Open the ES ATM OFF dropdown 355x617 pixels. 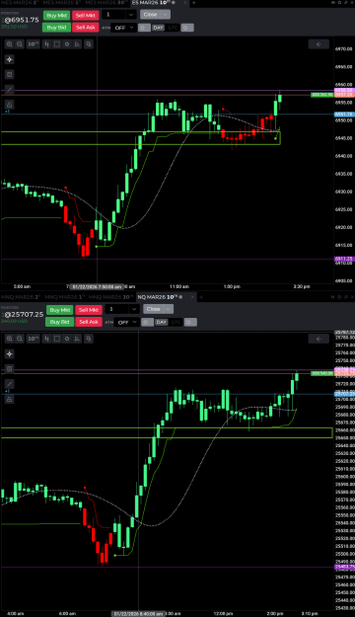coord(124,28)
